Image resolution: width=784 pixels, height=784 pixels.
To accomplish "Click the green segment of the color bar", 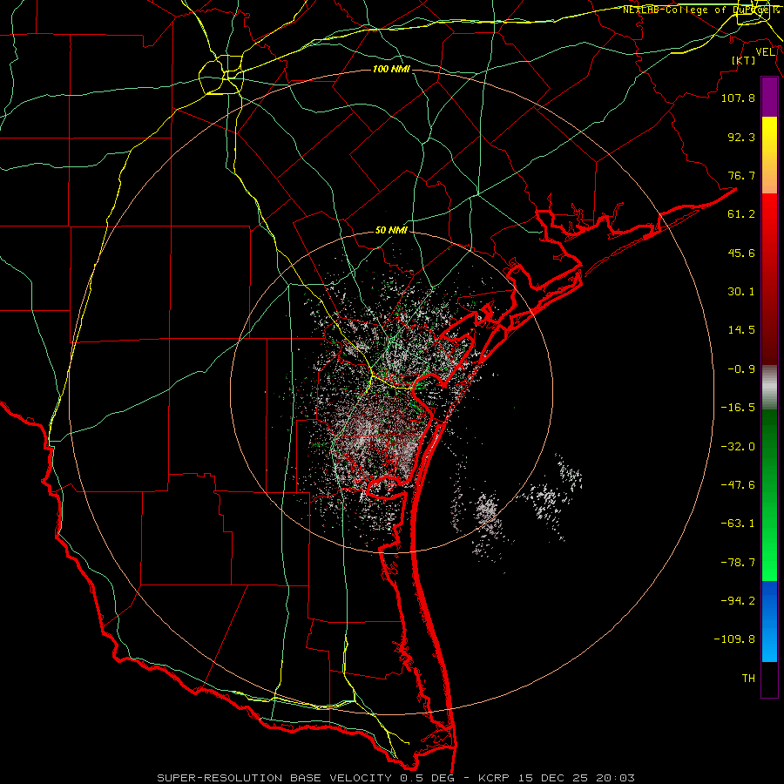I will tap(769, 495).
